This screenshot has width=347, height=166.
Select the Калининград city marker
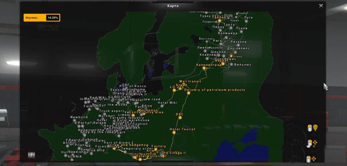(x=204, y=68)
